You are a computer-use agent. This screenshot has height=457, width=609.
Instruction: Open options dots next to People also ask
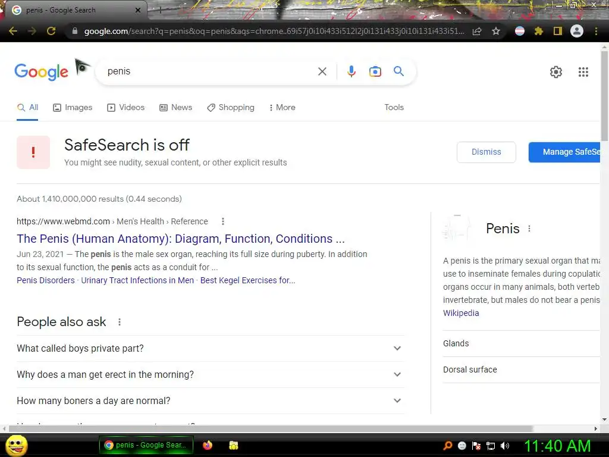(120, 322)
